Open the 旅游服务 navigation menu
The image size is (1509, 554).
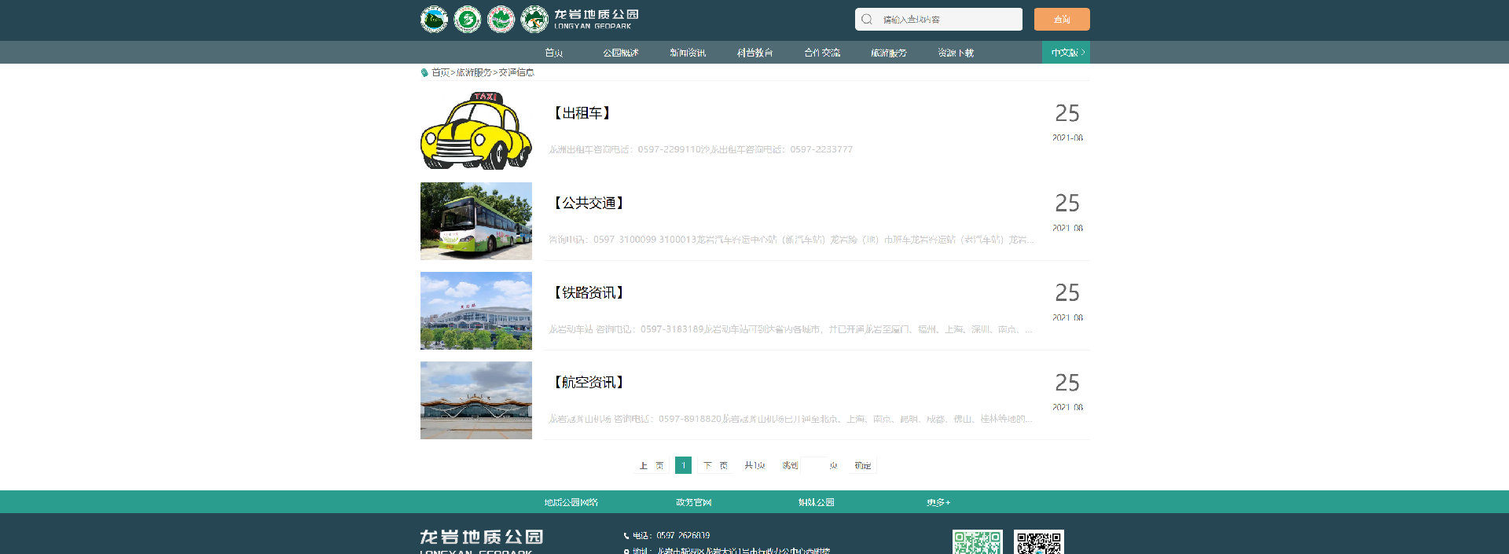click(889, 53)
